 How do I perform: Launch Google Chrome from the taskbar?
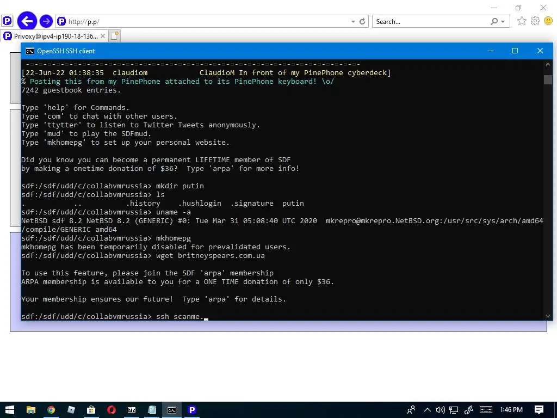pyautogui.click(x=51, y=410)
